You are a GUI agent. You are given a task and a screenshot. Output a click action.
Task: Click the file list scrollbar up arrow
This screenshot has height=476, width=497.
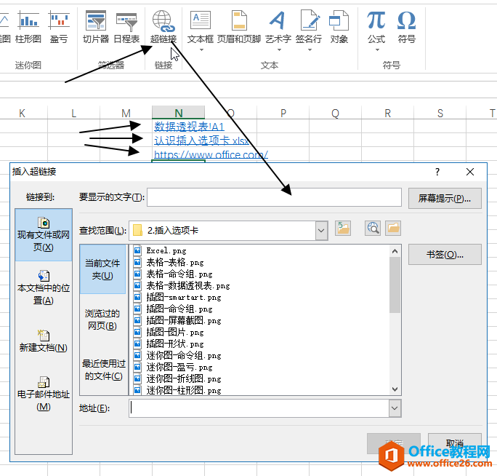point(395,251)
